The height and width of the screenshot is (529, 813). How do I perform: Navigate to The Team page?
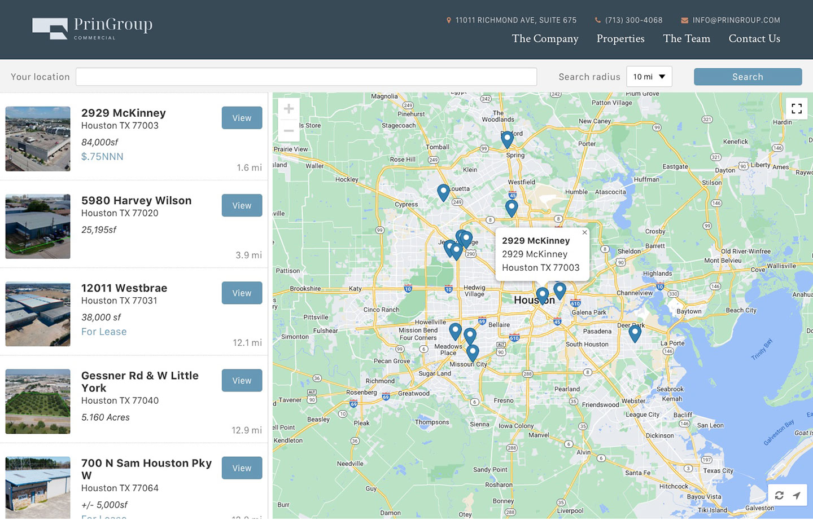[687, 38]
